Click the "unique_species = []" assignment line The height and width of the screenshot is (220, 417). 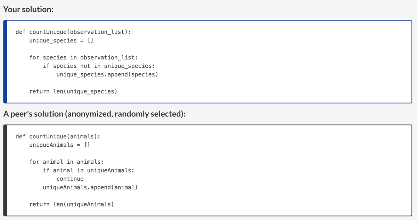tap(61, 41)
